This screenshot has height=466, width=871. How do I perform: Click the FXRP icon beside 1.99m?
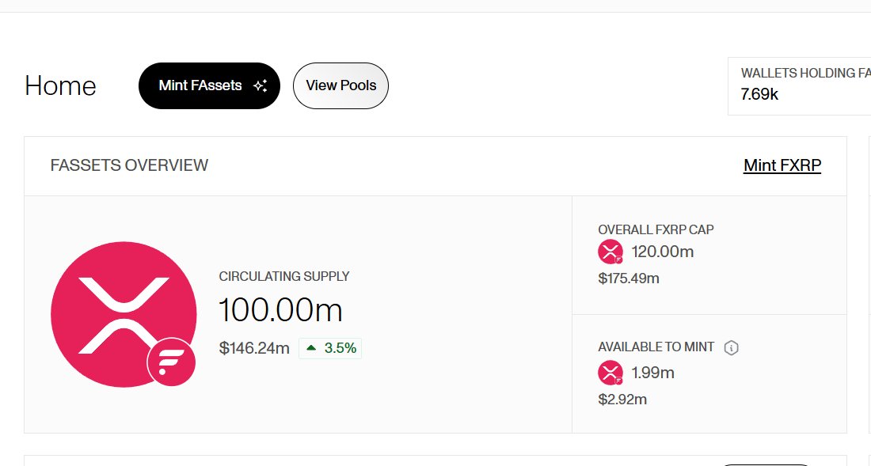[x=610, y=373]
